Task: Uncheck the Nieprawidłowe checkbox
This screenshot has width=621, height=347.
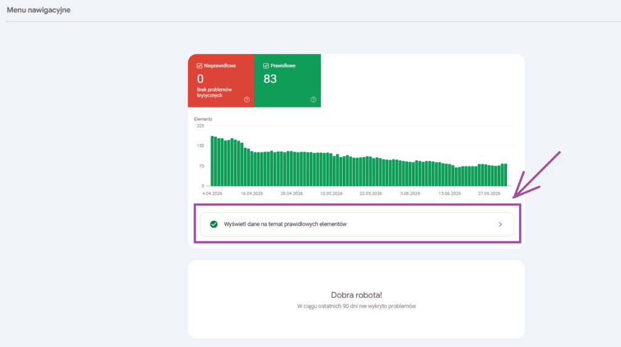Action: (x=199, y=66)
